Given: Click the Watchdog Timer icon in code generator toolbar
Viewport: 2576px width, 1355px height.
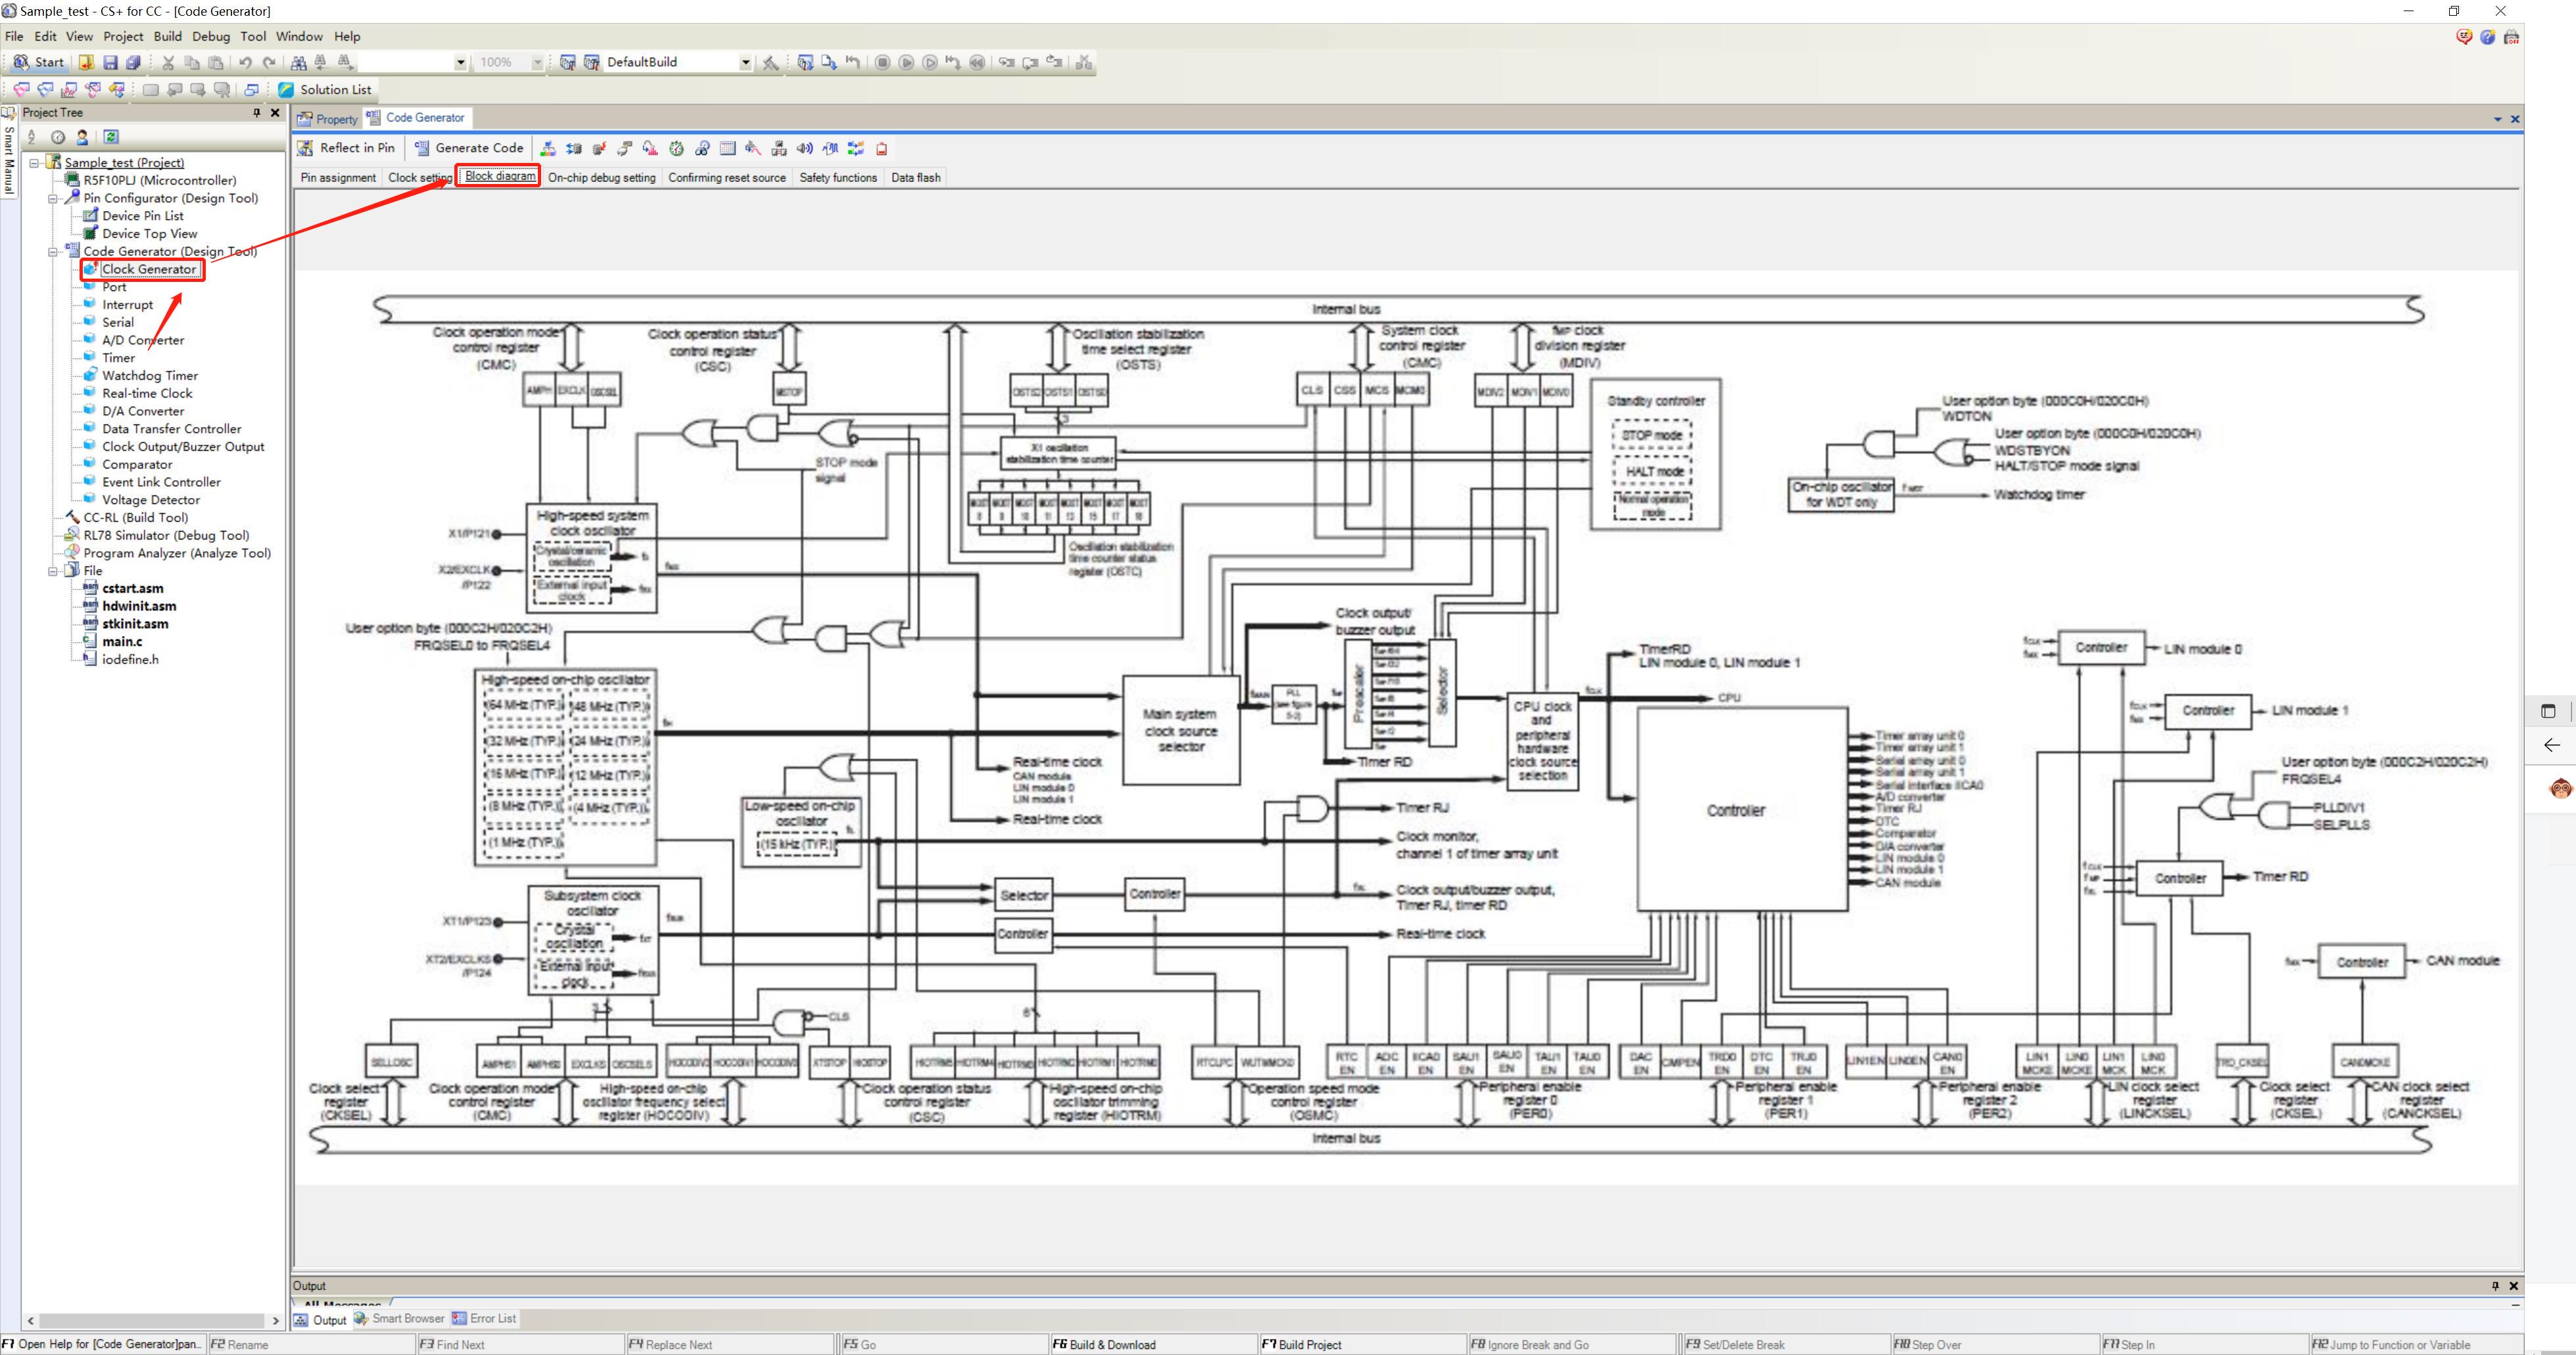Looking at the screenshot, I should click(x=702, y=148).
